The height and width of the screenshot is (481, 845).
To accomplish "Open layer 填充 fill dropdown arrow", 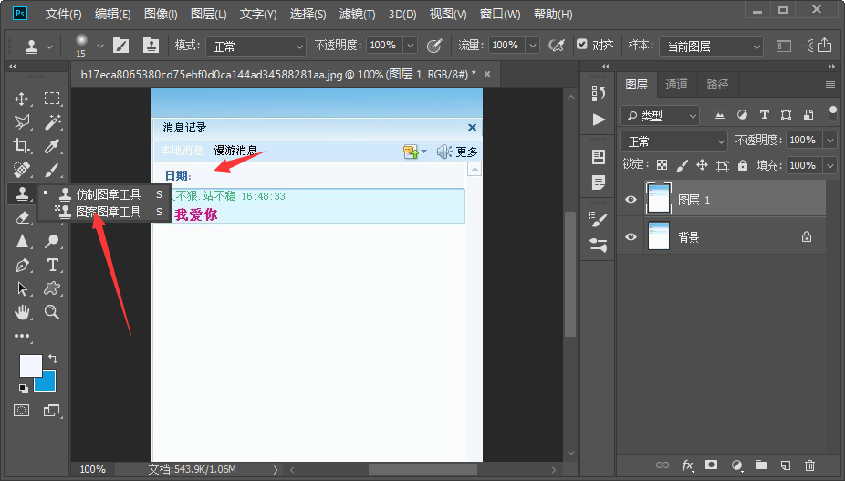I will point(830,165).
